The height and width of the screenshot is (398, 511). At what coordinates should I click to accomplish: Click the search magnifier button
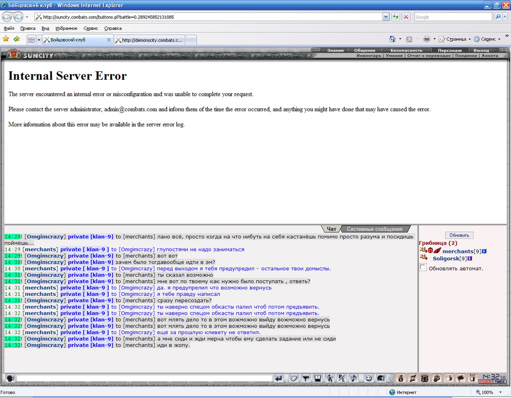click(498, 16)
